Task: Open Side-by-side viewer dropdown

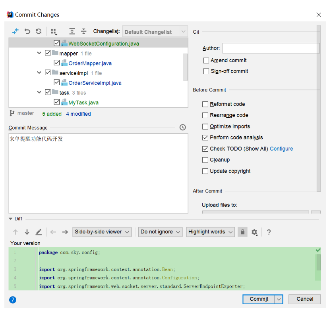Action: point(102,232)
